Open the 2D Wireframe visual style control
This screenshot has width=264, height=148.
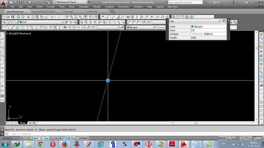click(23, 34)
